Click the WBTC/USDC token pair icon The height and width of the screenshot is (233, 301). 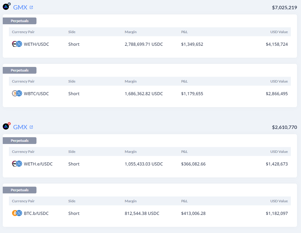pos(17,93)
